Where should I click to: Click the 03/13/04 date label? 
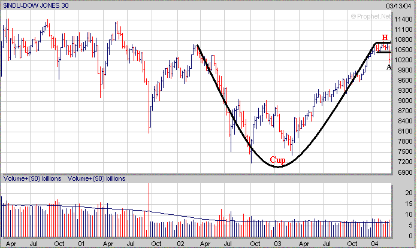click(398, 6)
